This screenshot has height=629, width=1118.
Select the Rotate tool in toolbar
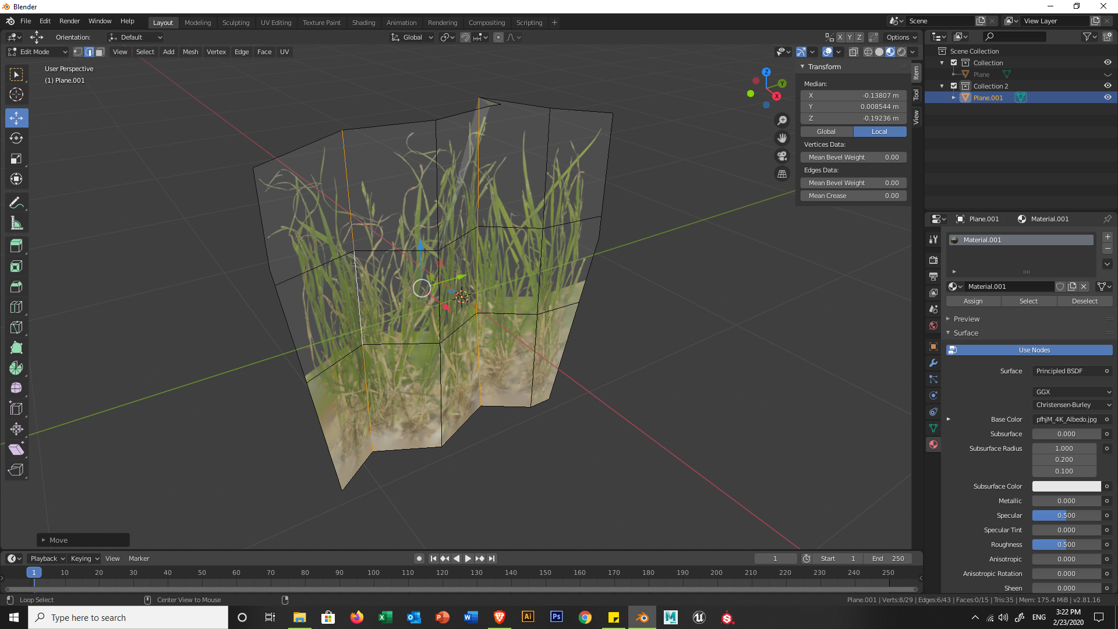tap(16, 139)
